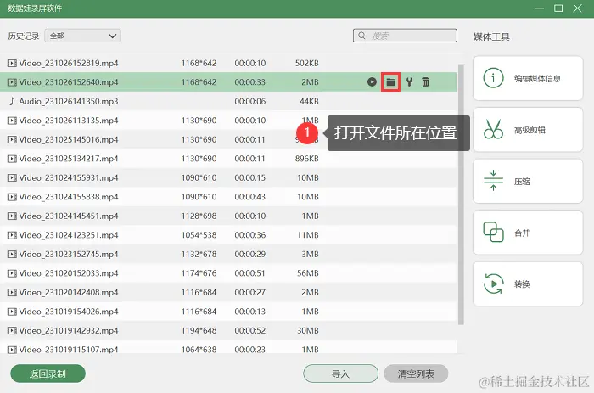Click music note icon of Audio_231026141350.mp3
Screen dimensions: 594x393
tap(12, 101)
